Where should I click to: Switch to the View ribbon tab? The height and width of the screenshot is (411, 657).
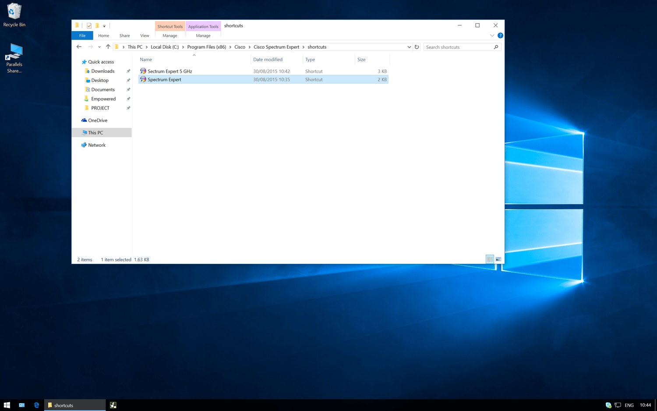pyautogui.click(x=145, y=35)
